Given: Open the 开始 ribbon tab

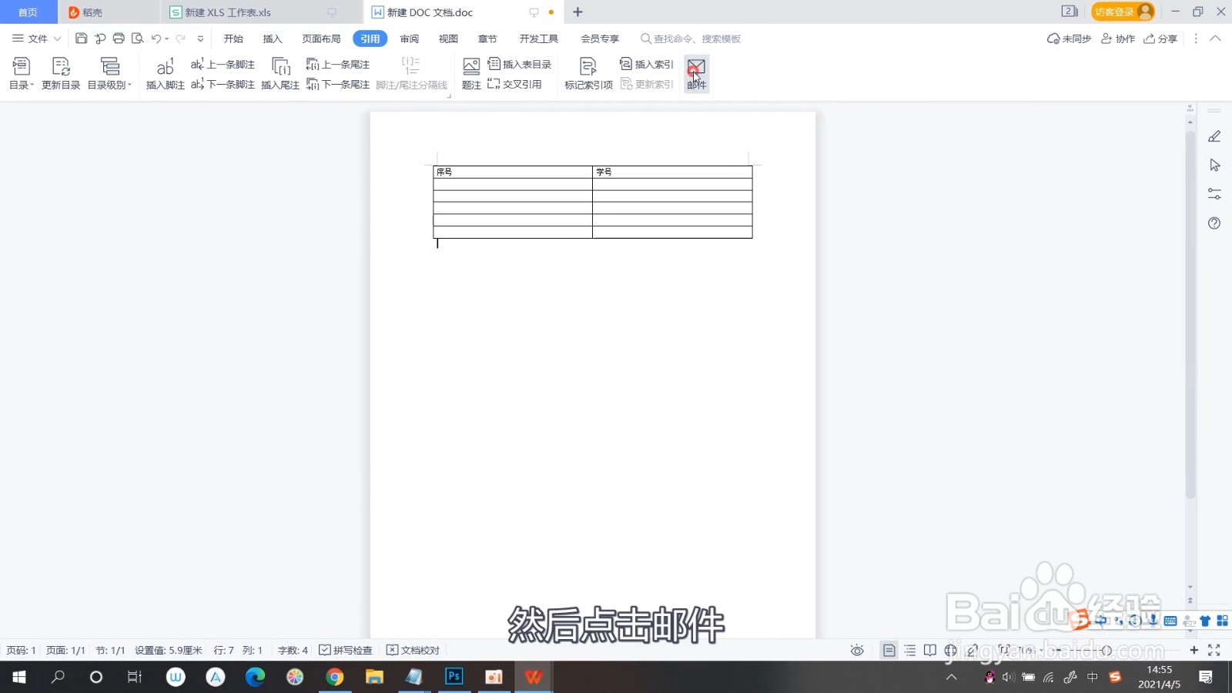Looking at the screenshot, I should point(233,38).
